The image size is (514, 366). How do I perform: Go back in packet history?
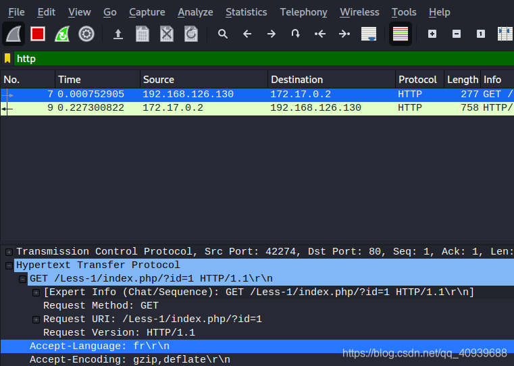(247, 34)
